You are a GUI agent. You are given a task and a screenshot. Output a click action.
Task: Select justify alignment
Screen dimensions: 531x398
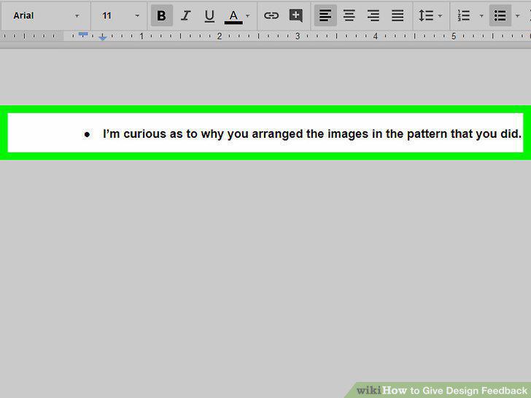tap(398, 15)
